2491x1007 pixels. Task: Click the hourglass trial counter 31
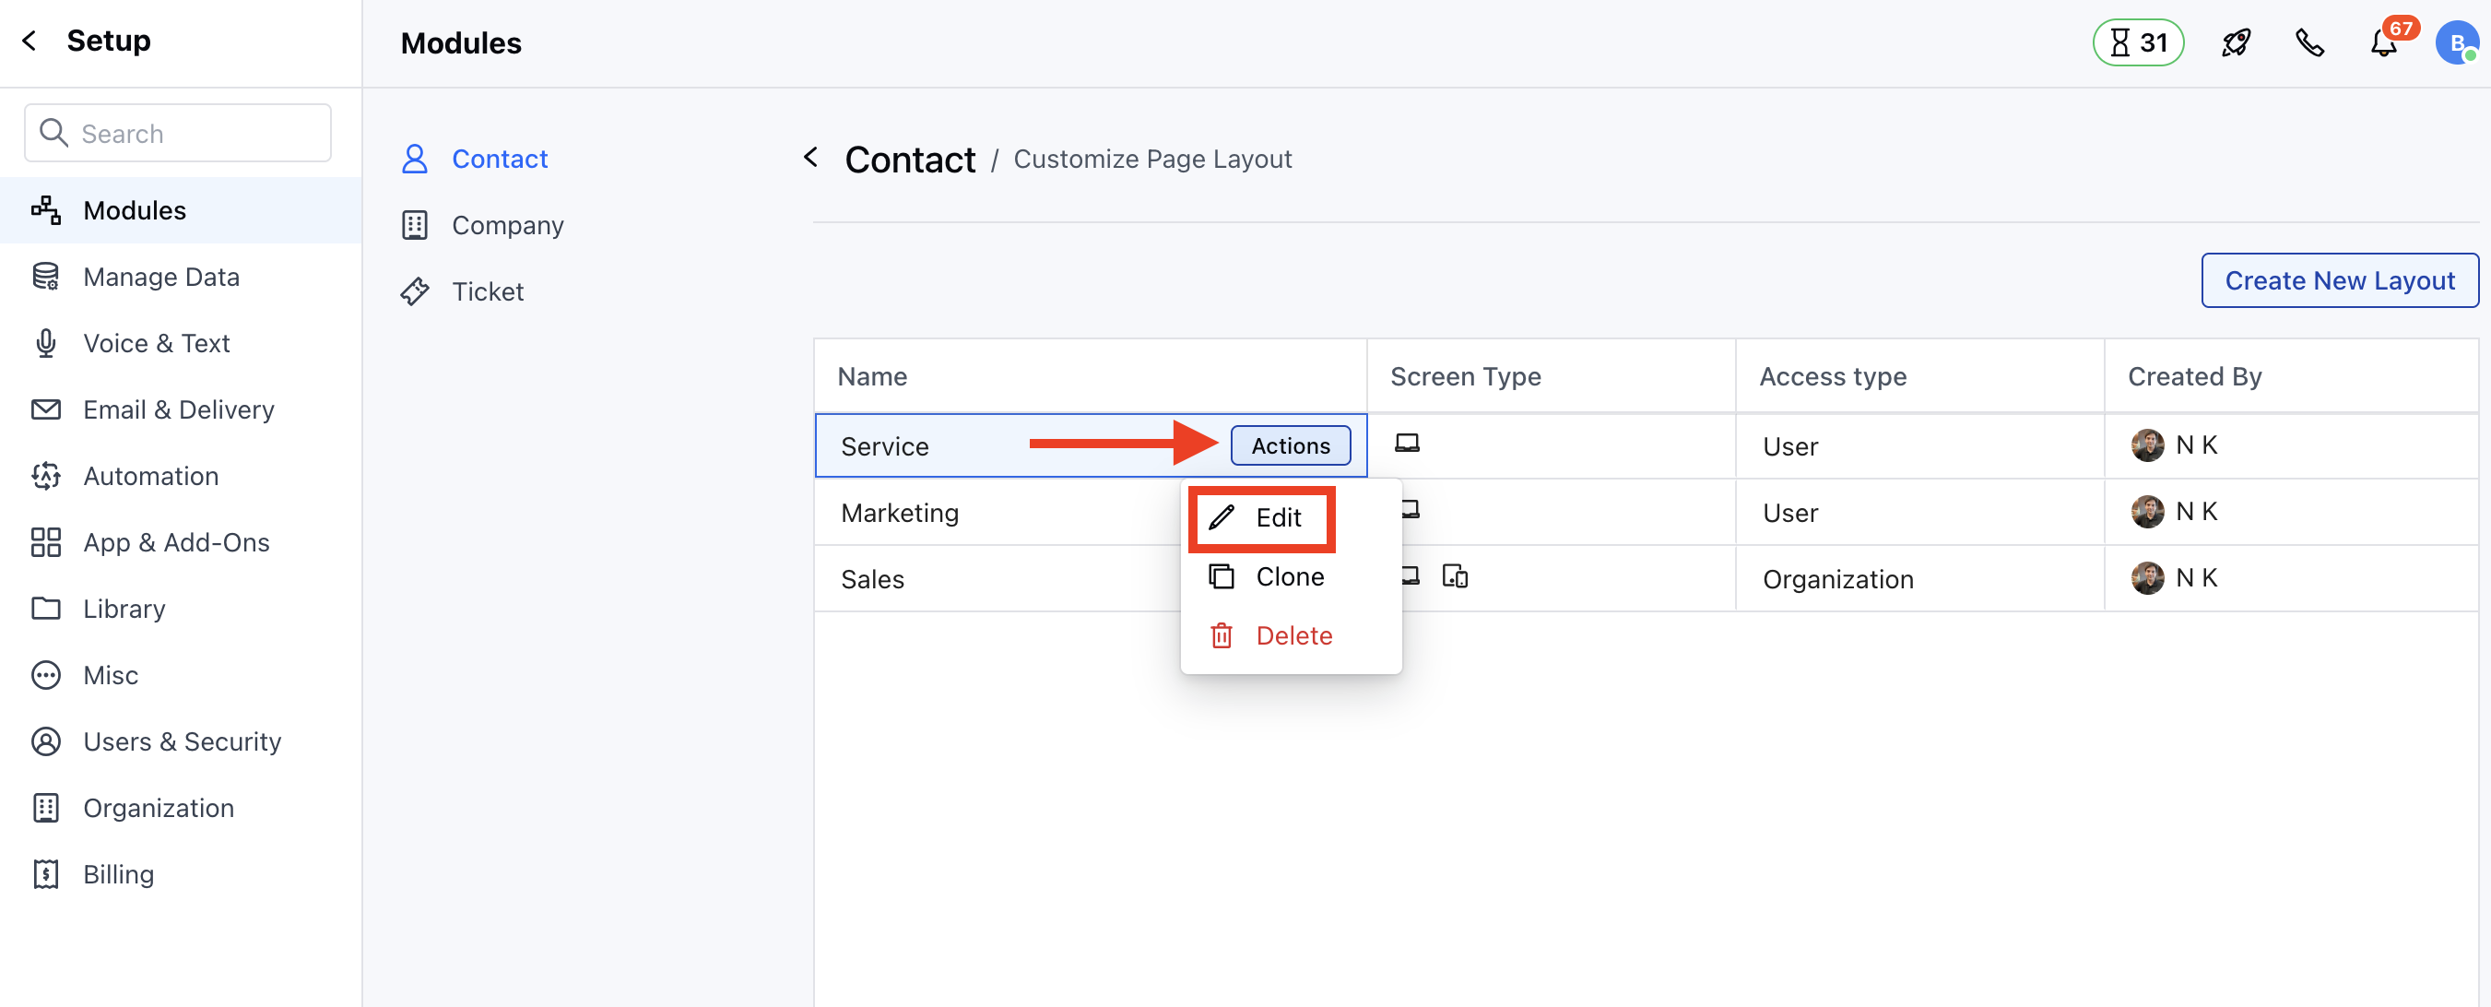(2138, 42)
